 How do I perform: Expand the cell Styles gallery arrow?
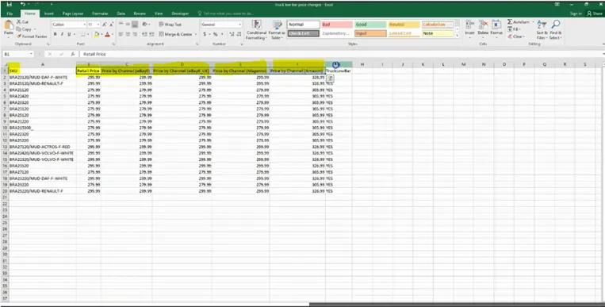point(458,36)
